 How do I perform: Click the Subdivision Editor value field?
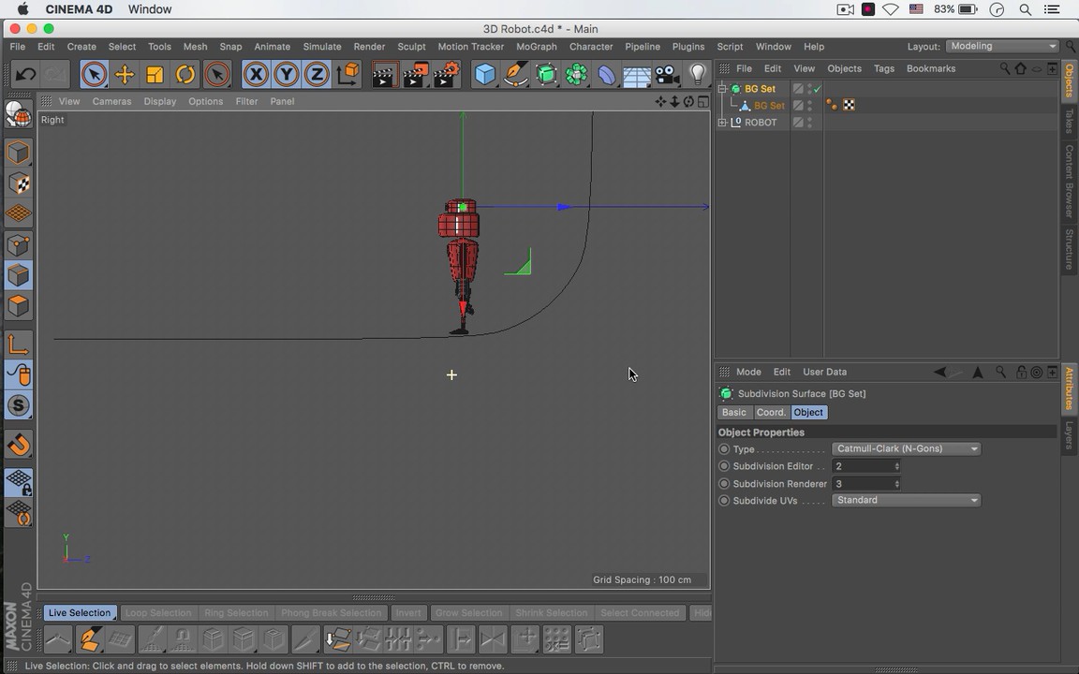click(862, 466)
